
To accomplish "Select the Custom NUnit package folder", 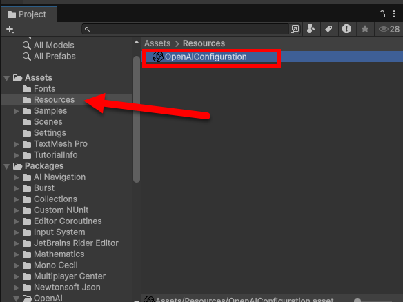I will (55, 210).
